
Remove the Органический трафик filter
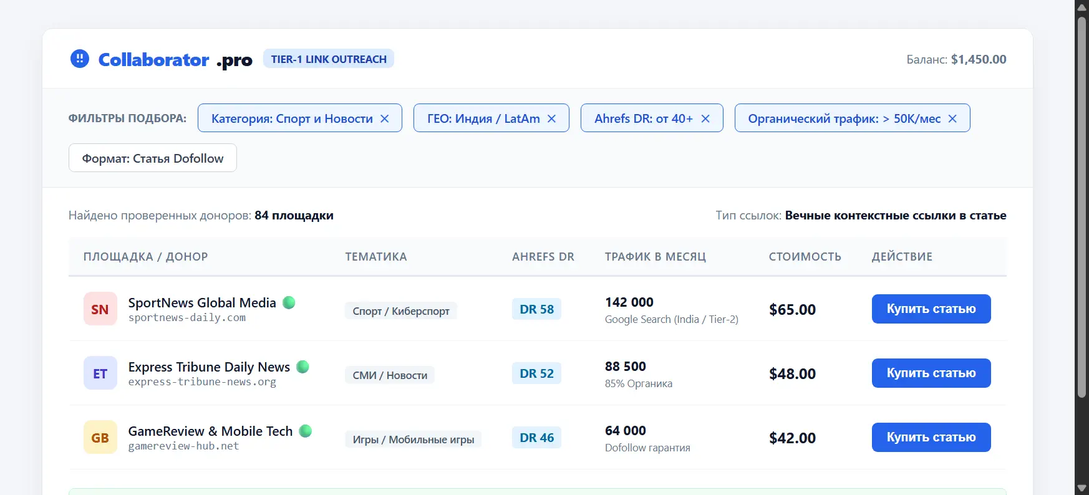pyautogui.click(x=952, y=118)
